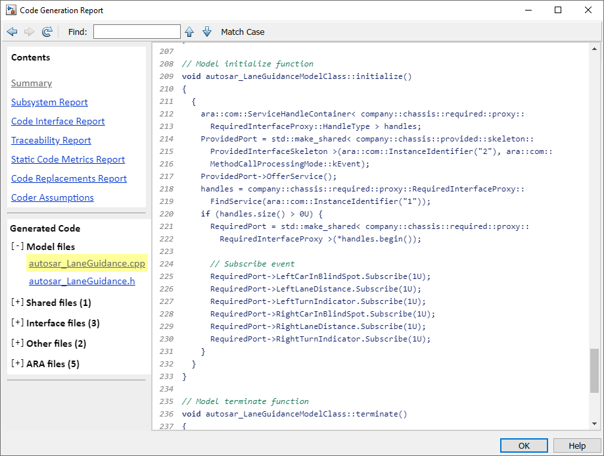Click the OK button
Image resolution: width=604 pixels, height=456 pixels.
[x=524, y=445]
